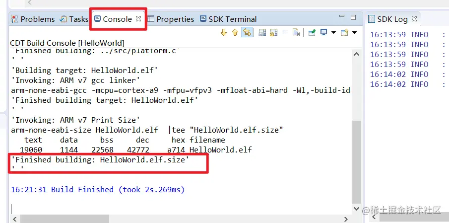Click the size value 42772
Image resolution: width=449 pixels, height=223 pixels.
click(138, 149)
